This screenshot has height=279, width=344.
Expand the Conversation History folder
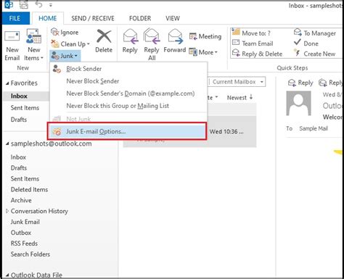[7, 211]
